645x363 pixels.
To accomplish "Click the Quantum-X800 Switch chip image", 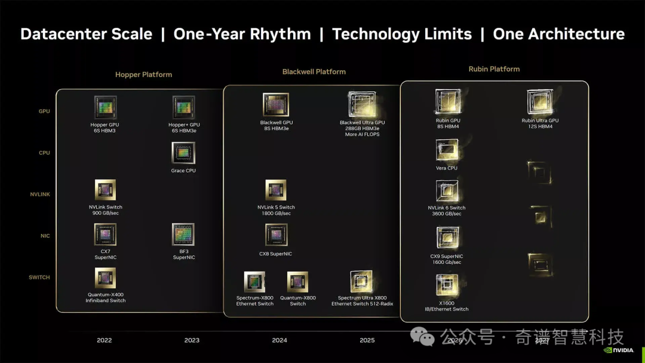I will point(297,282).
